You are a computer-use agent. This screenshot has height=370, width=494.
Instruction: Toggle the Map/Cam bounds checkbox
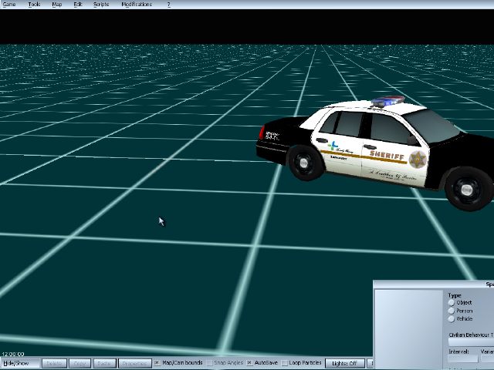pyautogui.click(x=157, y=363)
